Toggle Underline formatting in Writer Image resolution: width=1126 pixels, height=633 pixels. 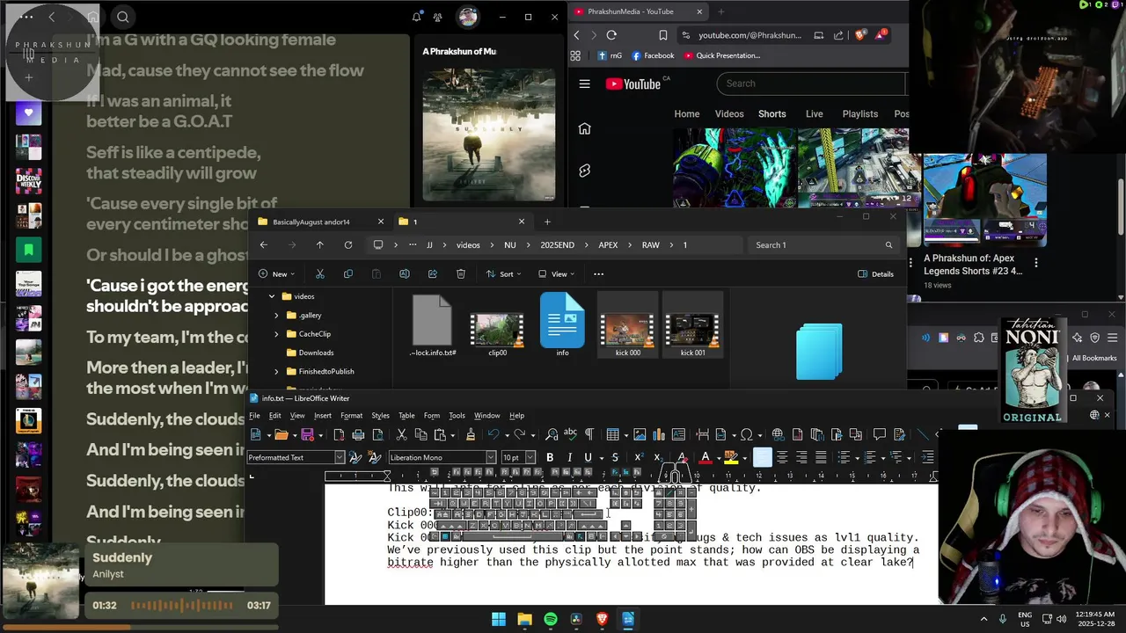click(588, 457)
